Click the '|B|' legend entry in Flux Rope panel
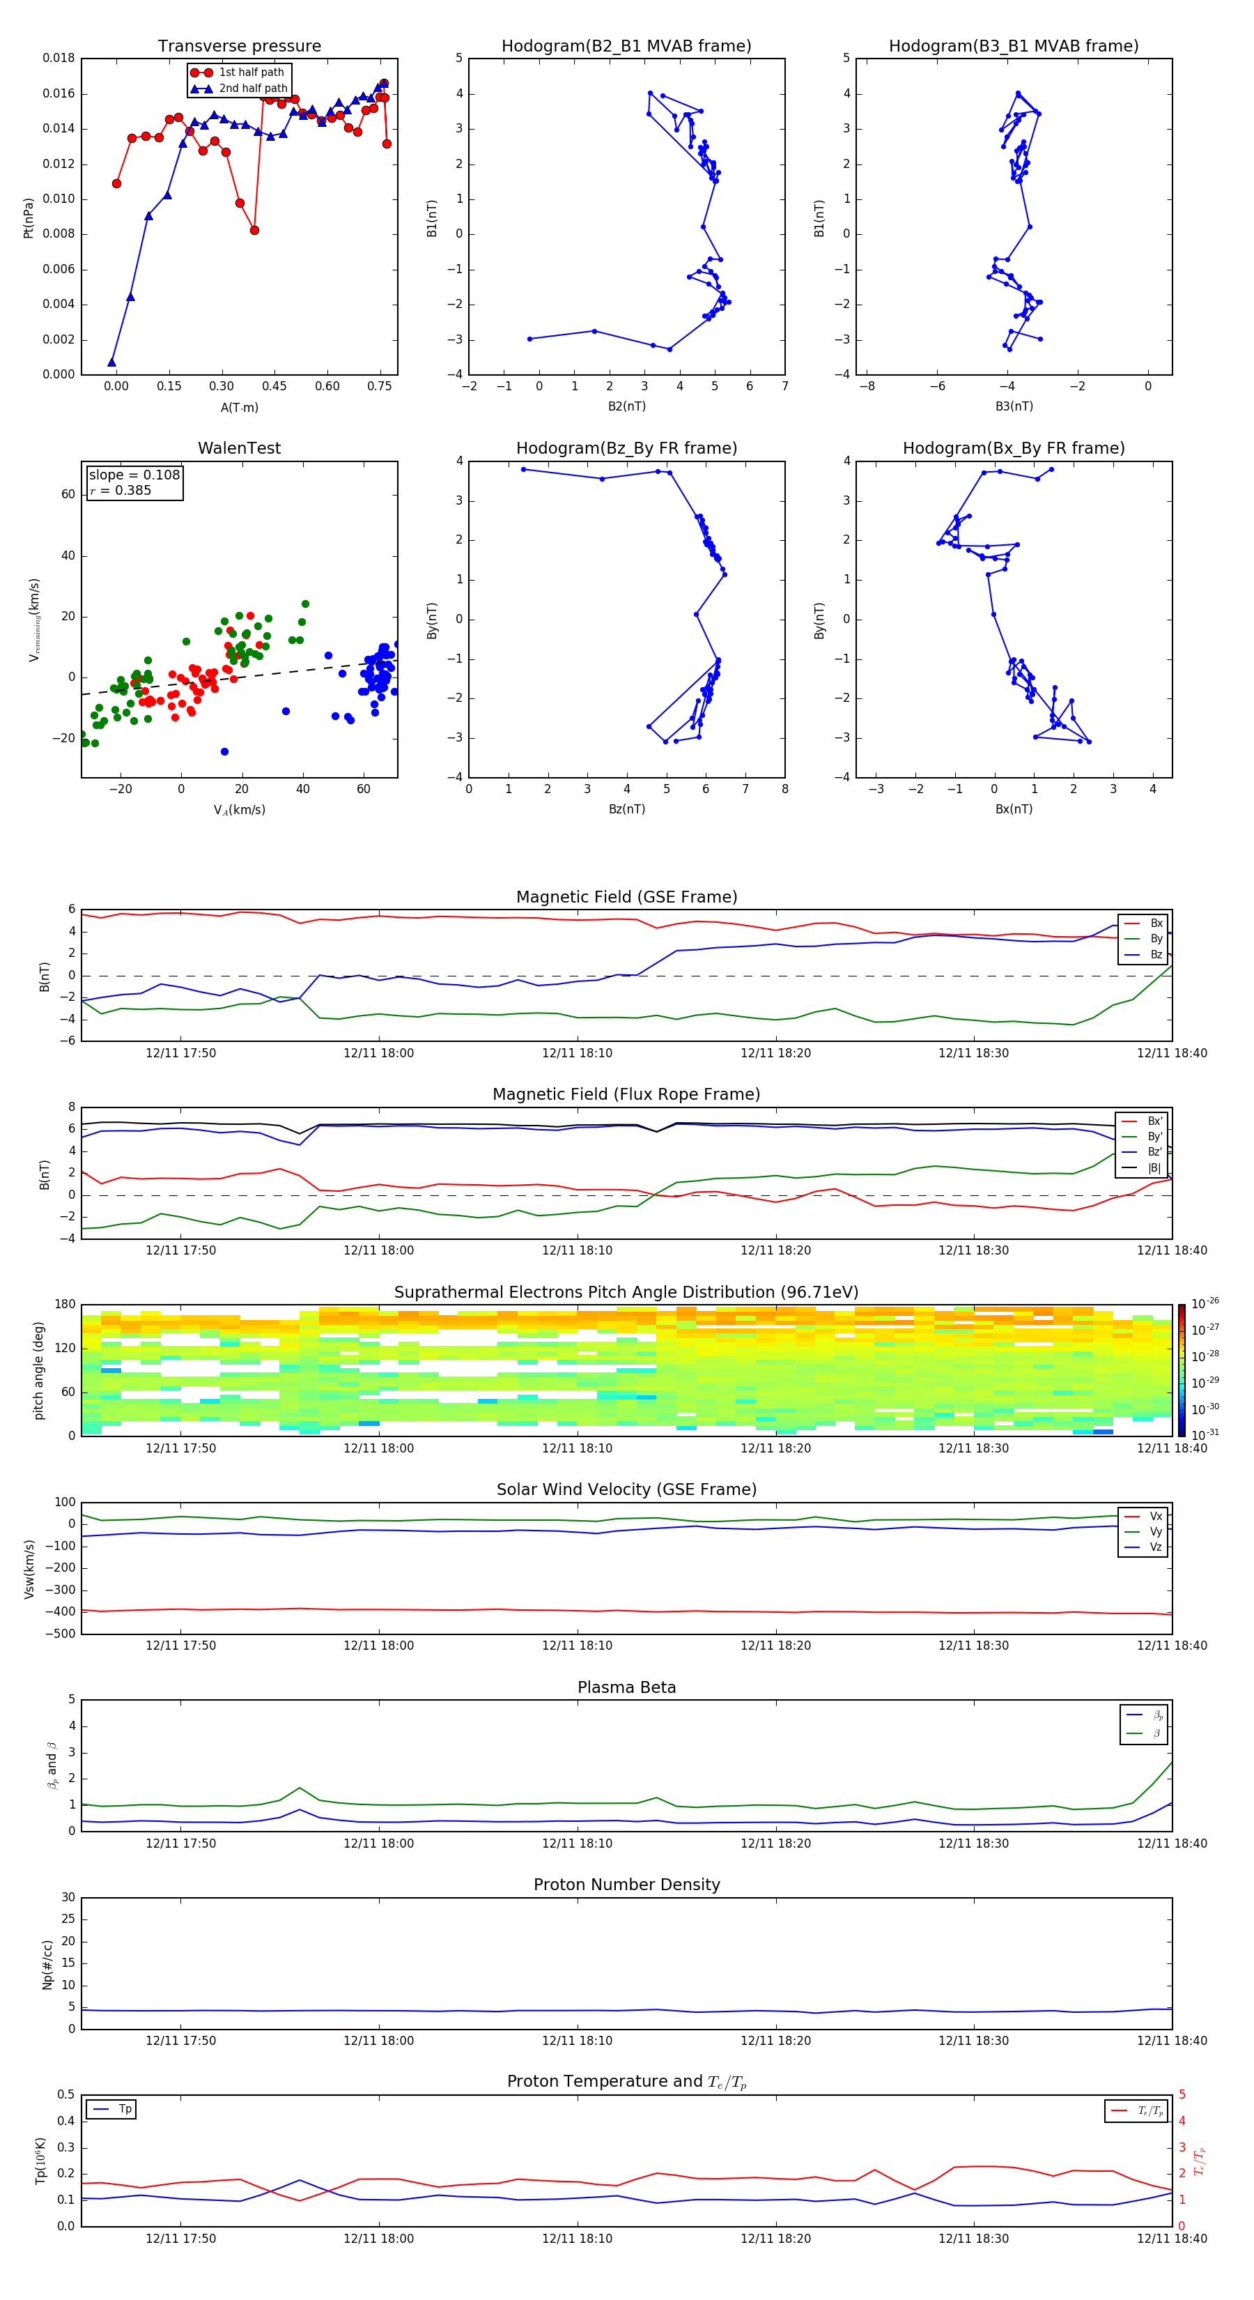This screenshot has height=2300, width=1254. (1143, 1168)
